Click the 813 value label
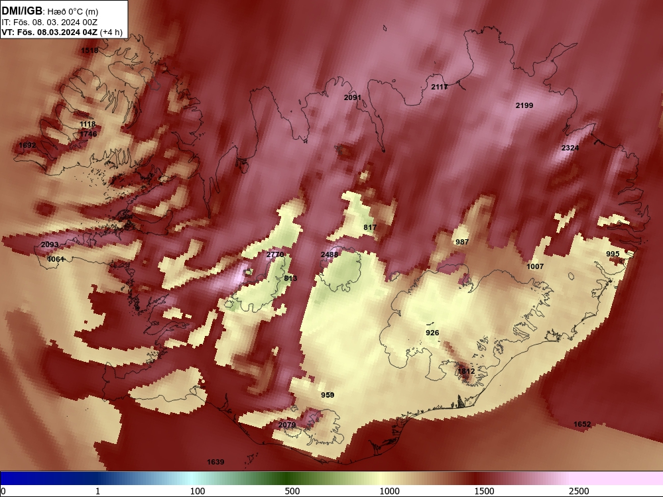663x497 pixels. tap(290, 278)
